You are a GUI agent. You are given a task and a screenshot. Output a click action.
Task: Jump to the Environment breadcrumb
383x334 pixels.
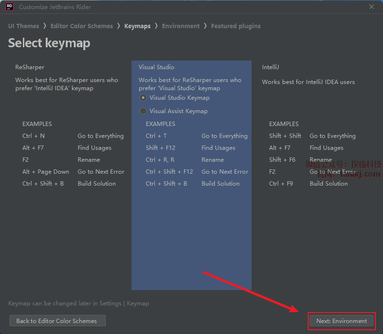pos(181,26)
